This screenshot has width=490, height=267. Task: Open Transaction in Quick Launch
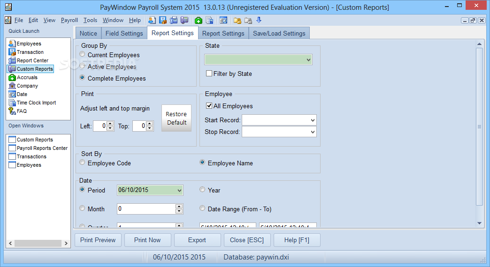point(26,52)
